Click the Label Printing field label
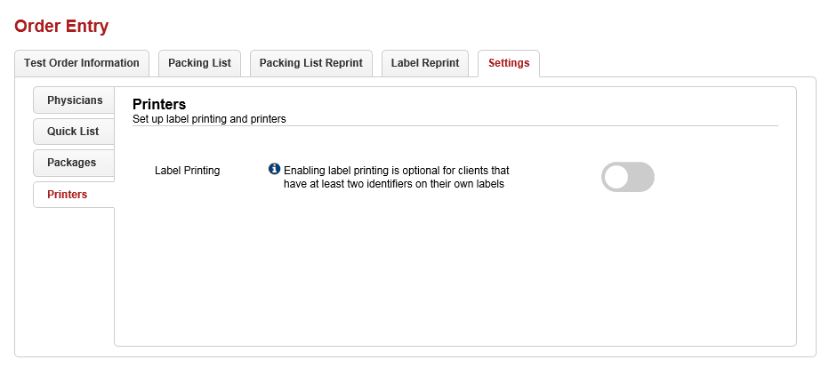This screenshot has width=829, height=368. tap(188, 170)
